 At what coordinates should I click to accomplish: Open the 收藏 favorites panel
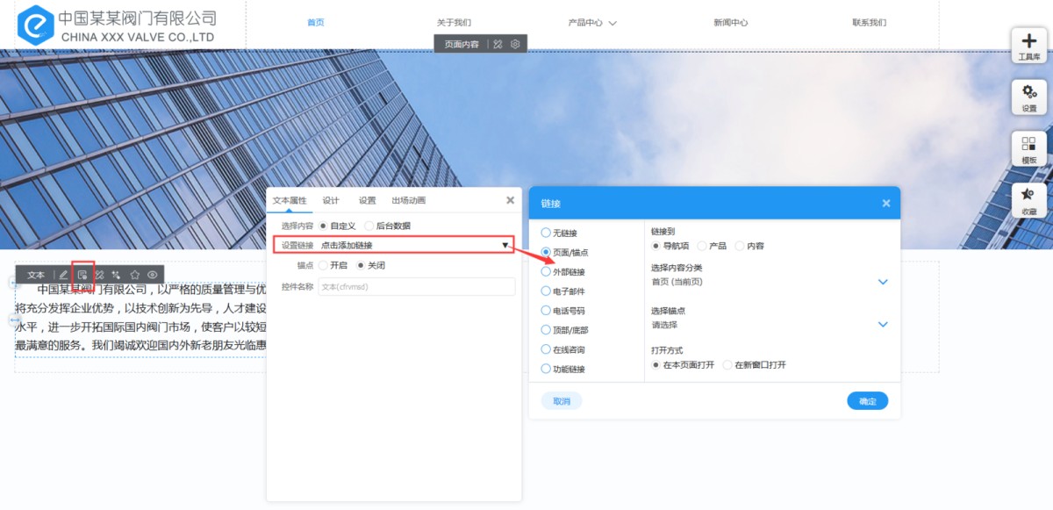coord(1029,200)
